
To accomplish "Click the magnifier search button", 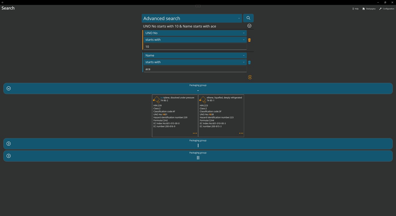I will [x=248, y=18].
